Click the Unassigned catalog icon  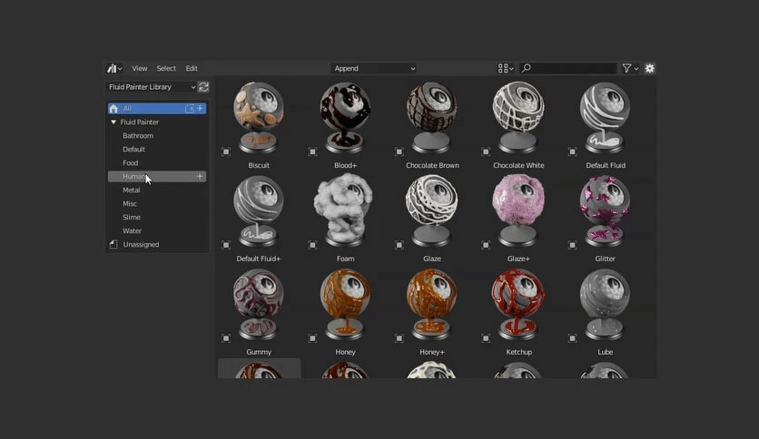coord(113,244)
